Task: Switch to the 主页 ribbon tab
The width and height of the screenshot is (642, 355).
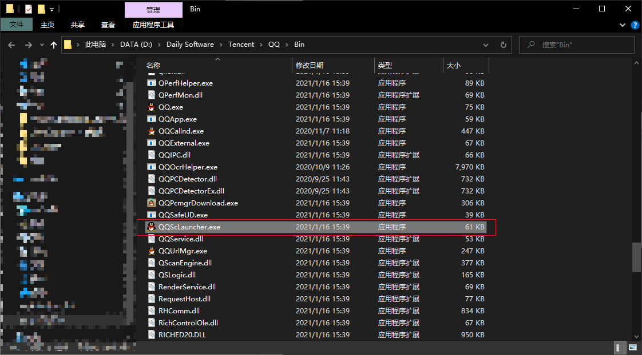Action: click(47, 25)
